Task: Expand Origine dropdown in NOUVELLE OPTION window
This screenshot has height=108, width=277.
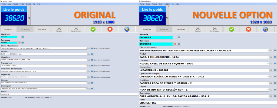Action: (x=268, y=90)
